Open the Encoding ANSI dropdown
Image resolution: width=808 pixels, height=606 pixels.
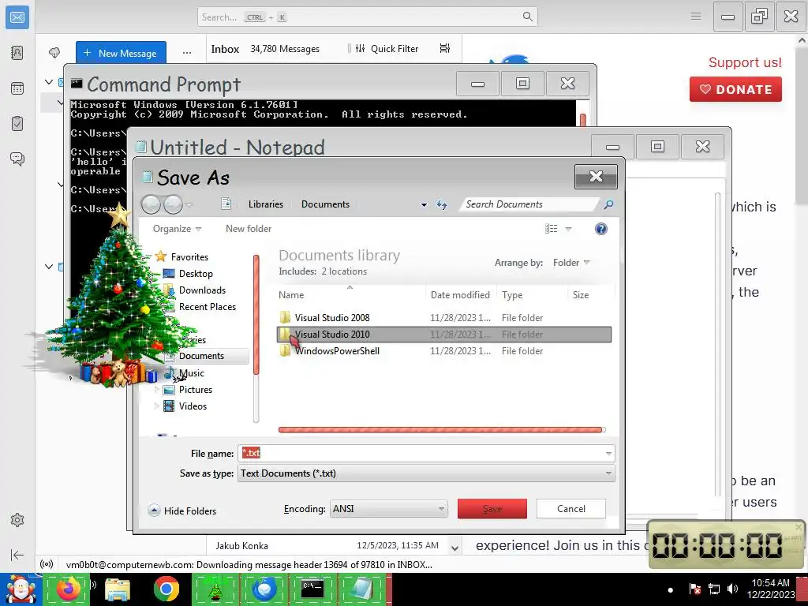[x=388, y=509]
